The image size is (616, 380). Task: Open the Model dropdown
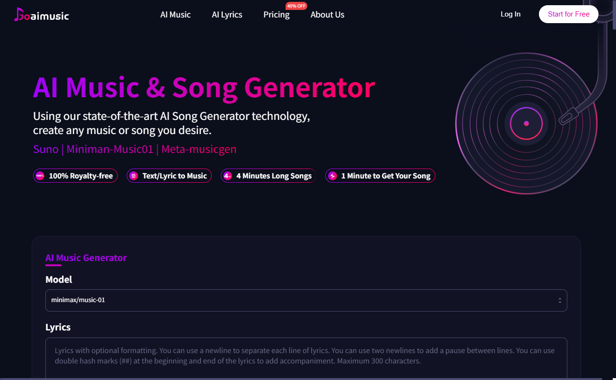[x=306, y=300]
